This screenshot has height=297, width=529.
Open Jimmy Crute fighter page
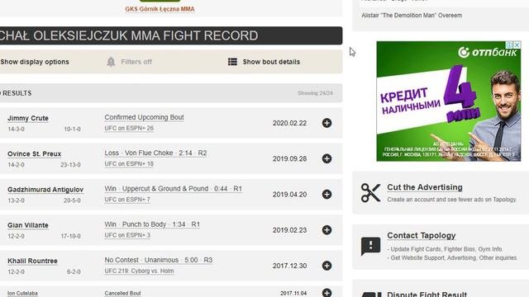(x=28, y=118)
